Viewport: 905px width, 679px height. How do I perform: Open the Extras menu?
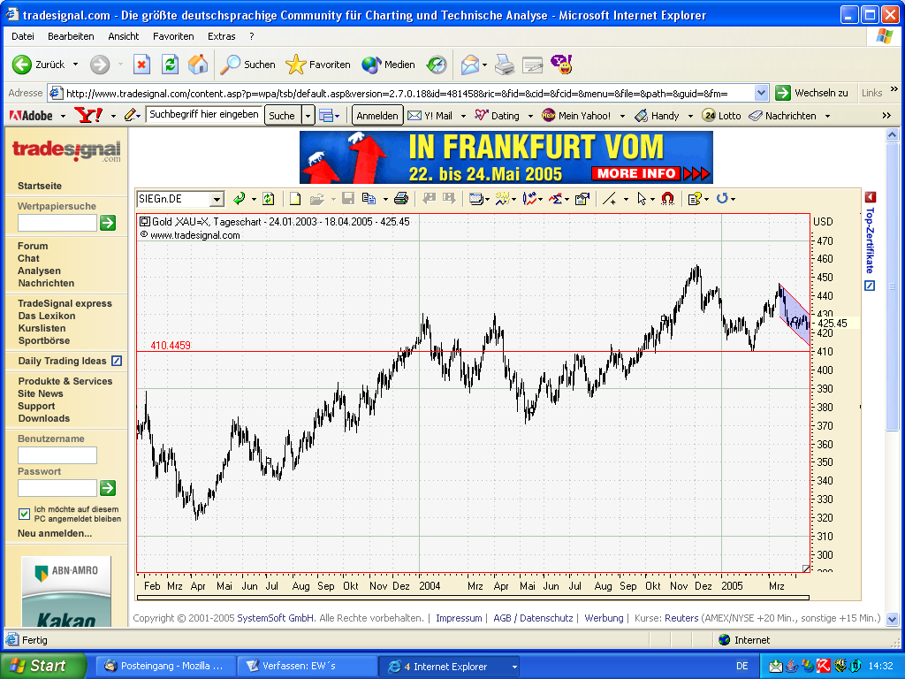tap(221, 36)
